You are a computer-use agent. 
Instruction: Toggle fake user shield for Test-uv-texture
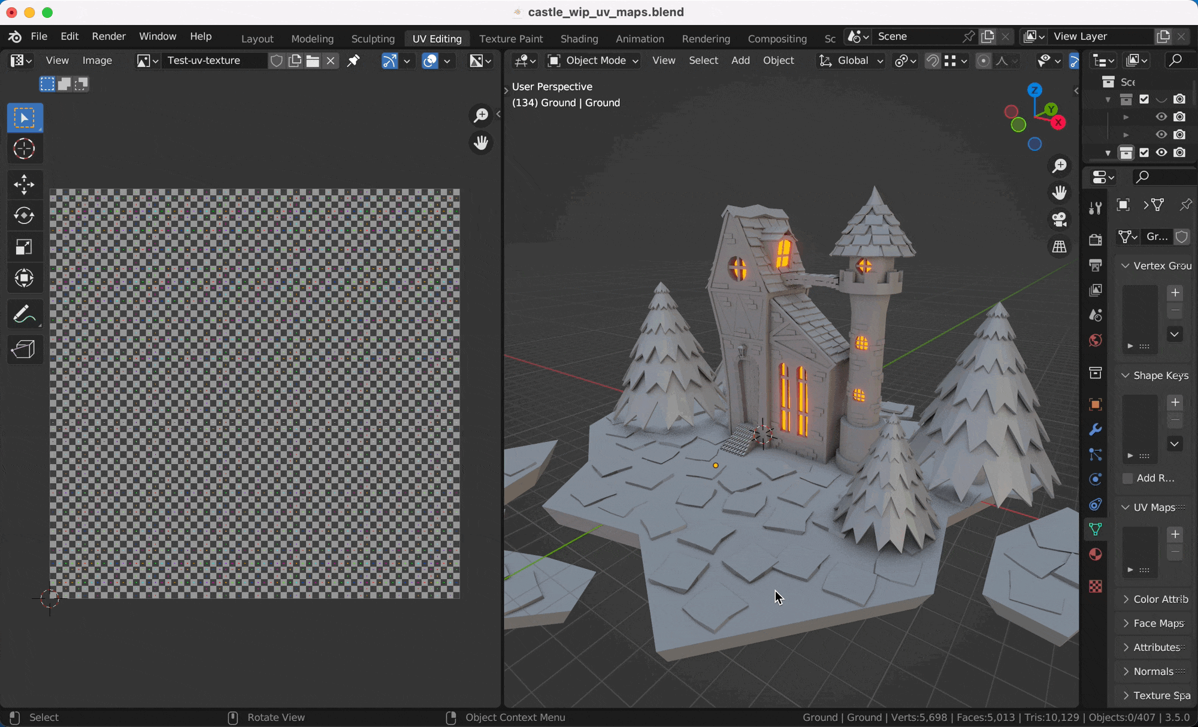[x=276, y=60]
